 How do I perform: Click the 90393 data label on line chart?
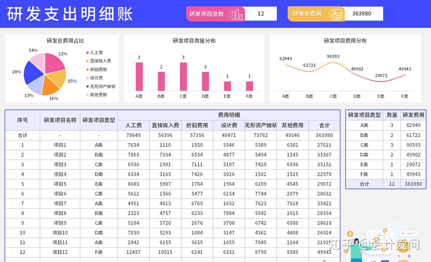(x=333, y=56)
